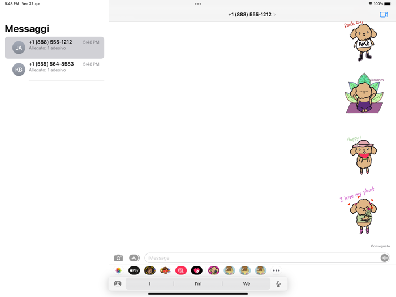Viewport: 396px width, 297px height.
Task: Open Digital Touch heart app
Action: (x=196, y=270)
